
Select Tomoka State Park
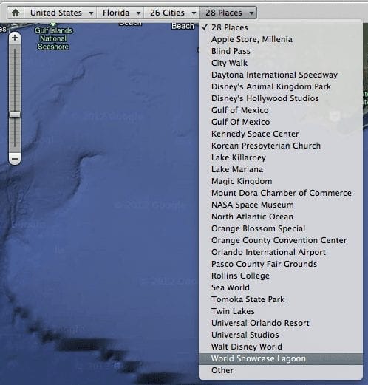pyautogui.click(x=281, y=299)
